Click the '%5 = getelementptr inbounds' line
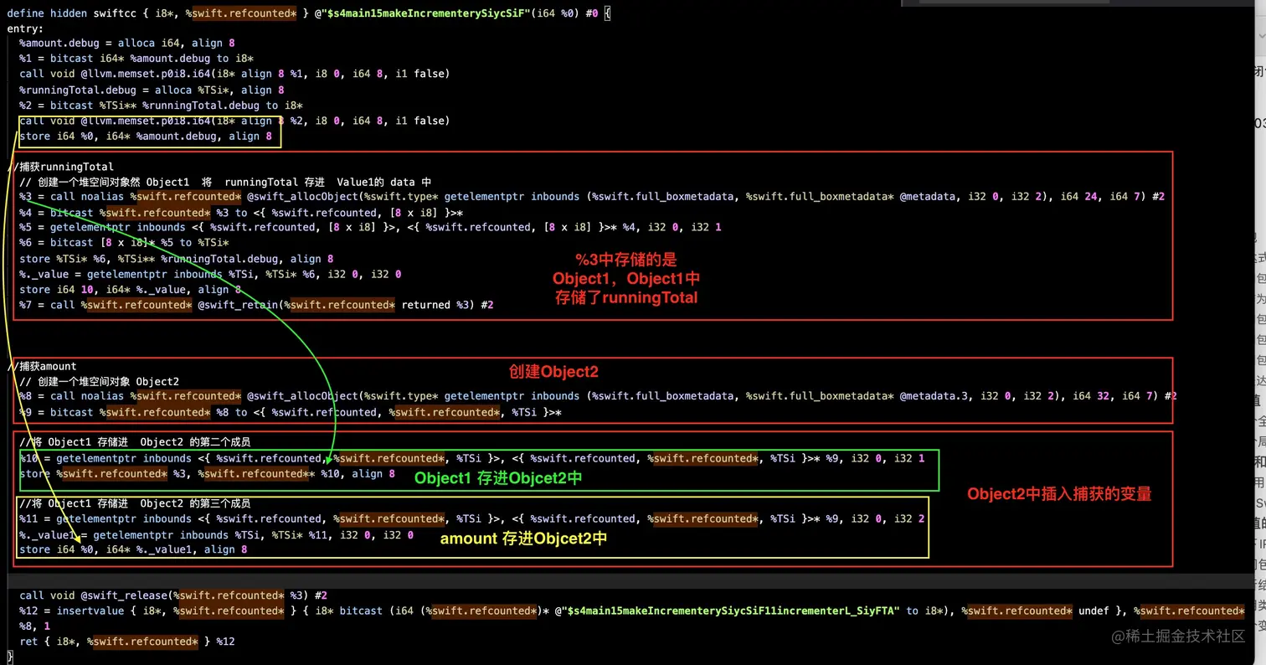The width and height of the screenshot is (1266, 665). coord(370,227)
